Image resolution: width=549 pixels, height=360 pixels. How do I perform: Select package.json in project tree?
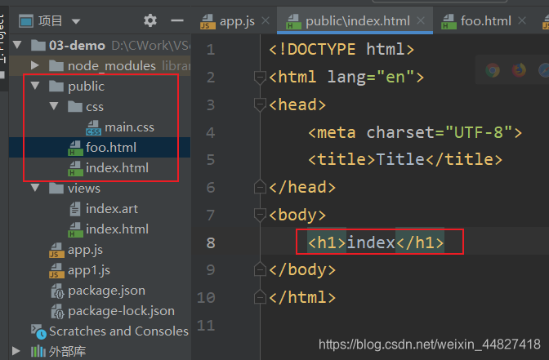coord(106,291)
